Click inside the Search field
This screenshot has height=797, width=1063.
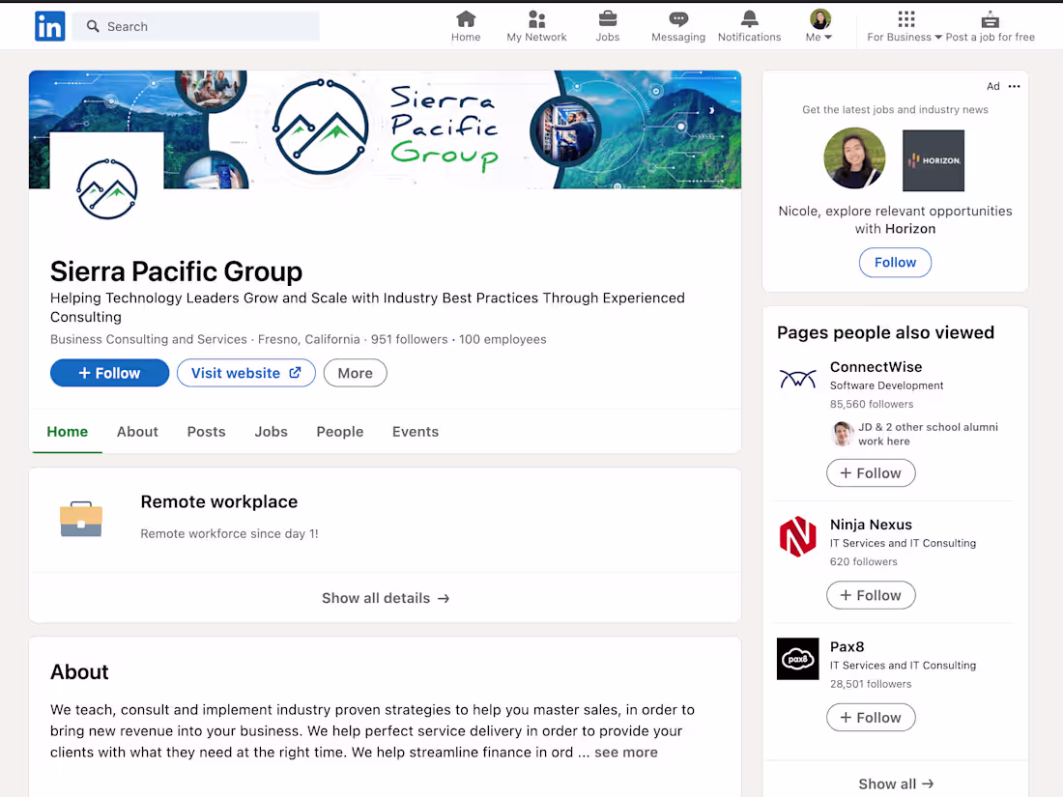click(193, 26)
